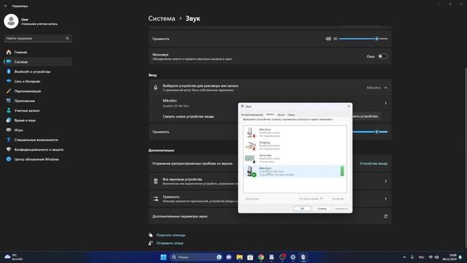Select Система in the sidebar
The height and width of the screenshot is (263, 467).
tap(37, 61)
